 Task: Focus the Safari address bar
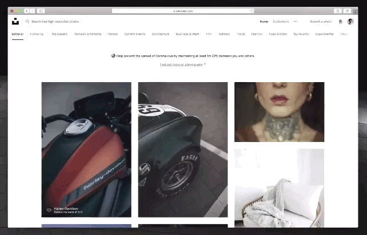click(x=183, y=11)
